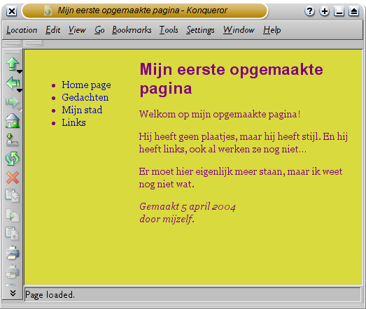Click the cut/mail document icon
This screenshot has height=309, width=366.
tap(13, 196)
